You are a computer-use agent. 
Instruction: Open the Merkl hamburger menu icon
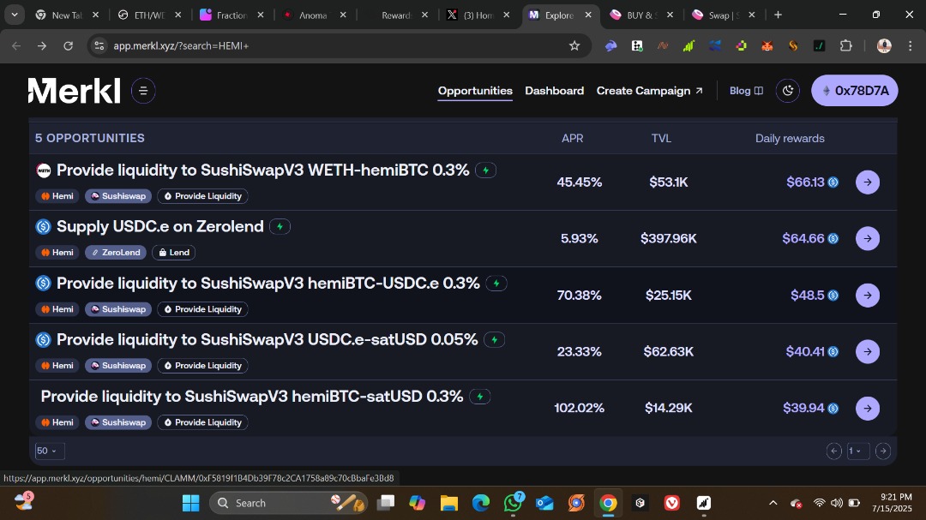tap(143, 91)
